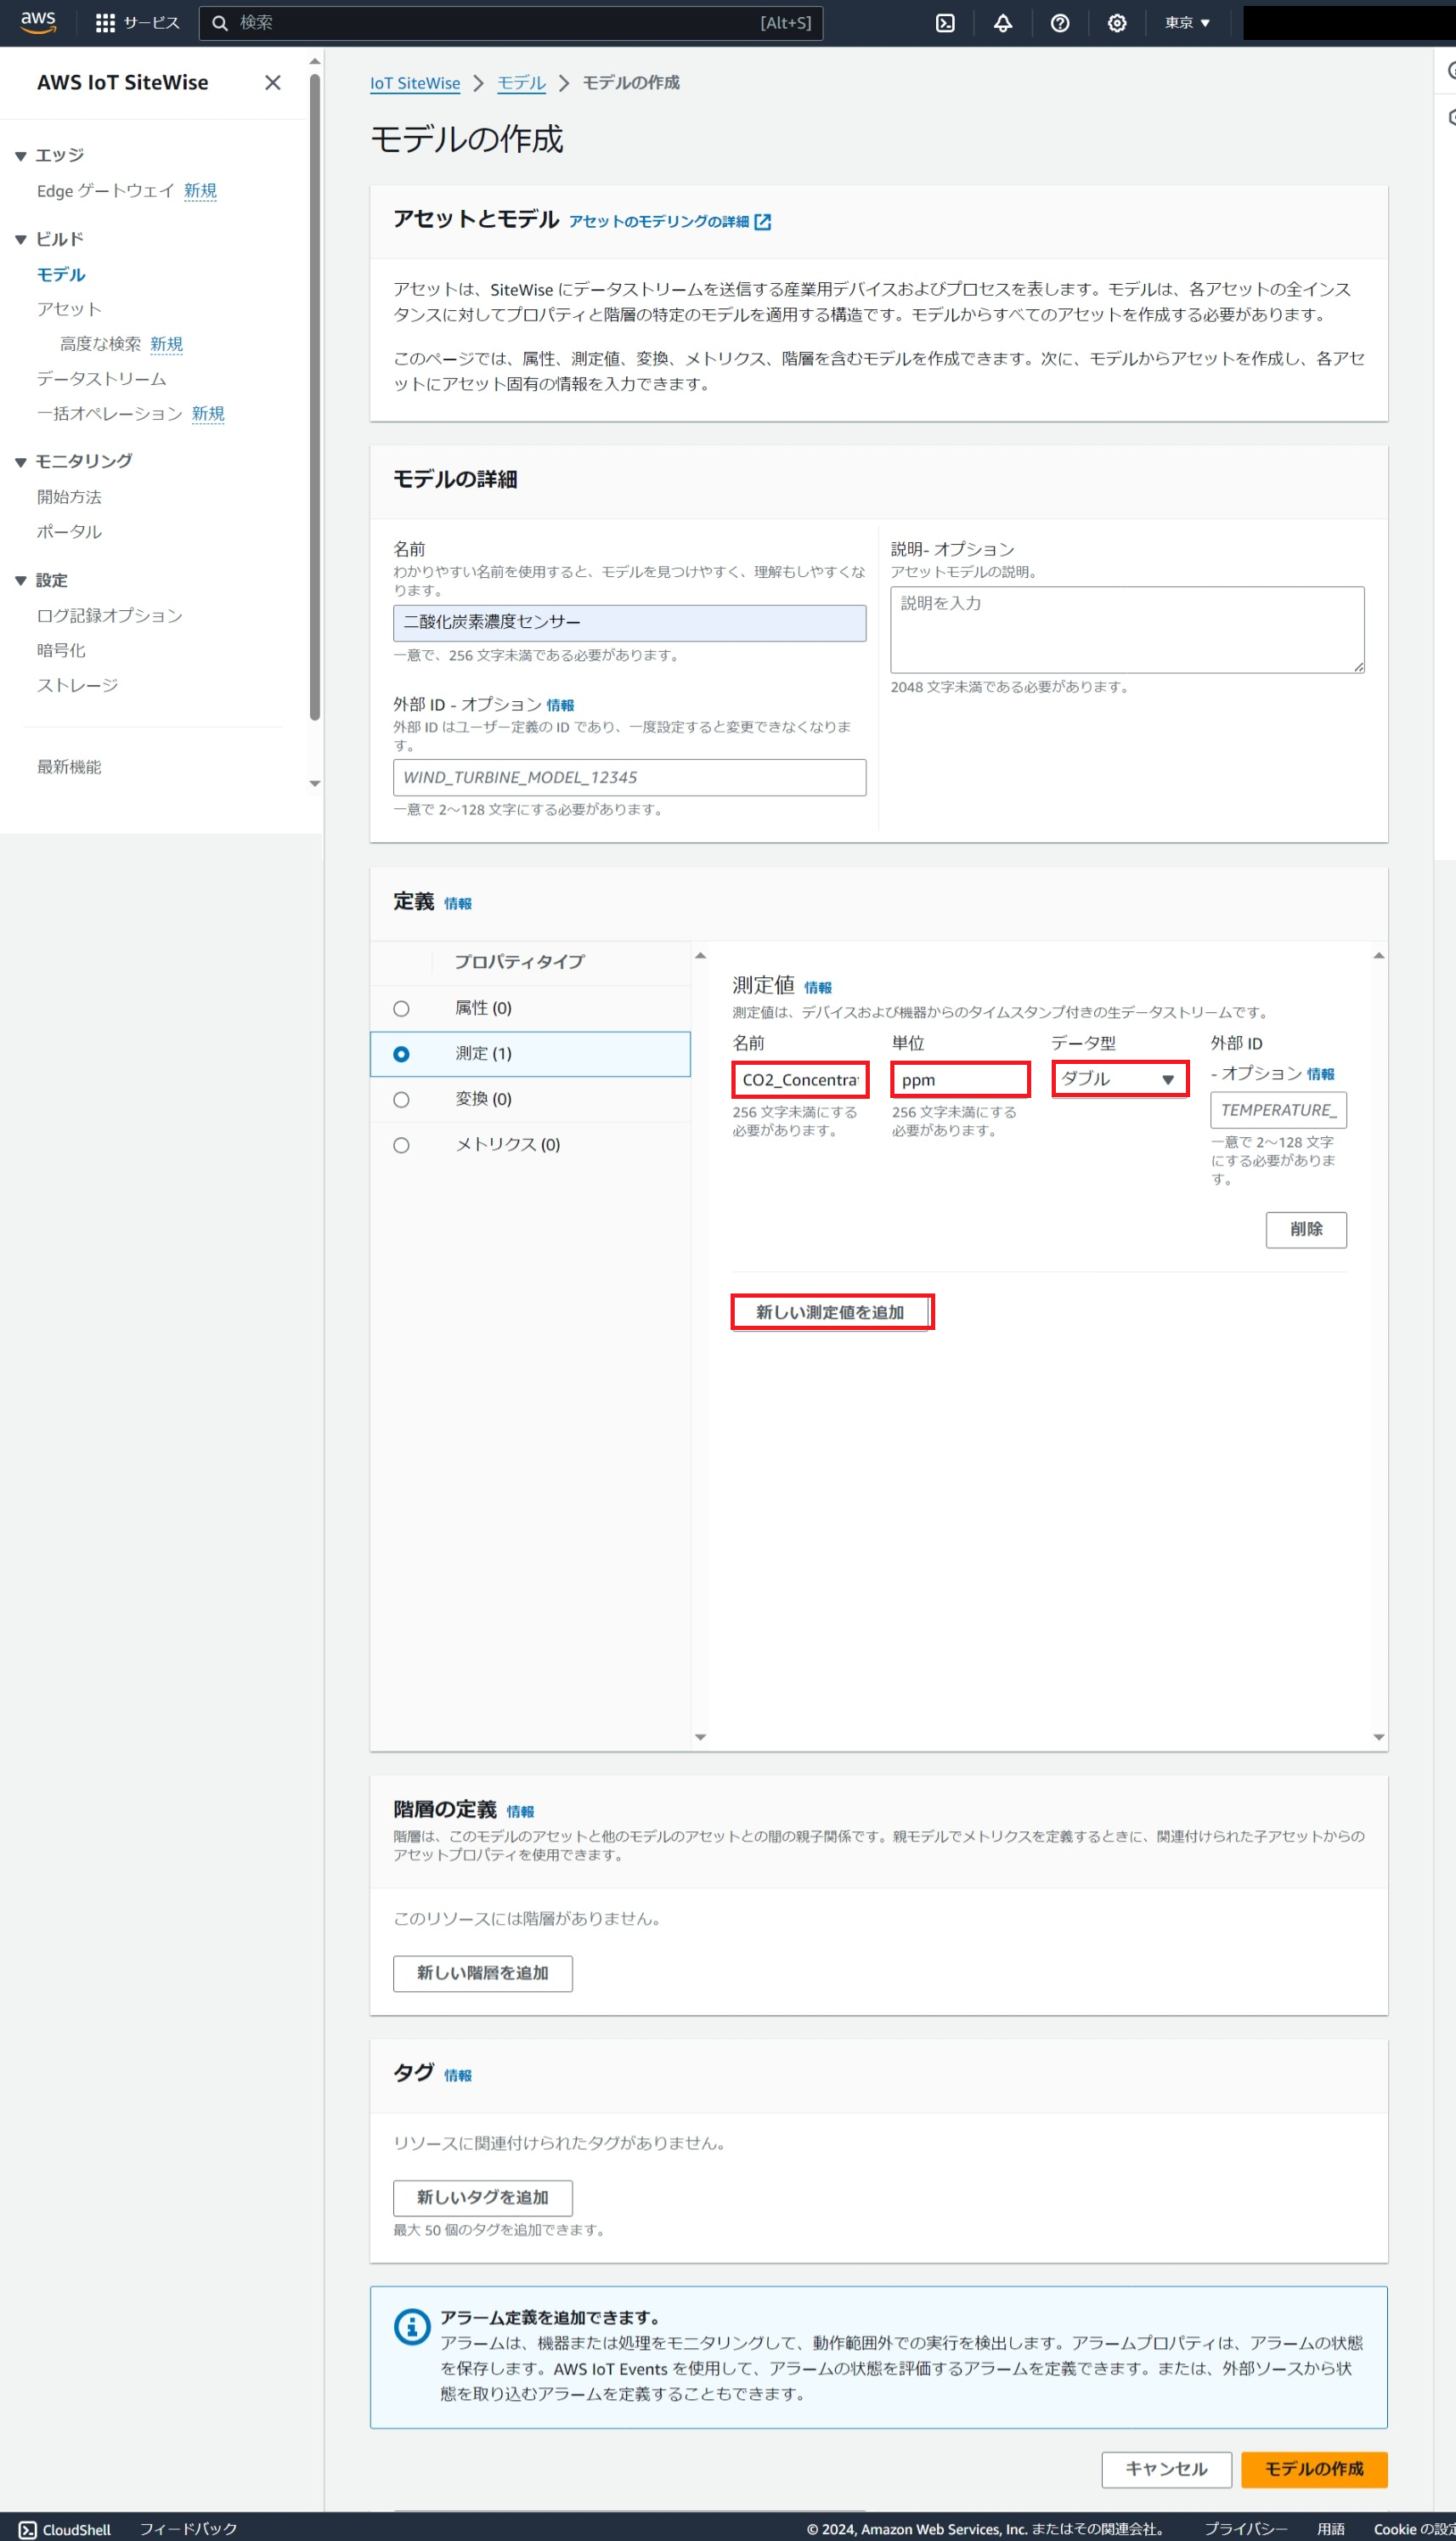
Task: Collapse the ビルド sidebar section
Action: (x=20, y=239)
